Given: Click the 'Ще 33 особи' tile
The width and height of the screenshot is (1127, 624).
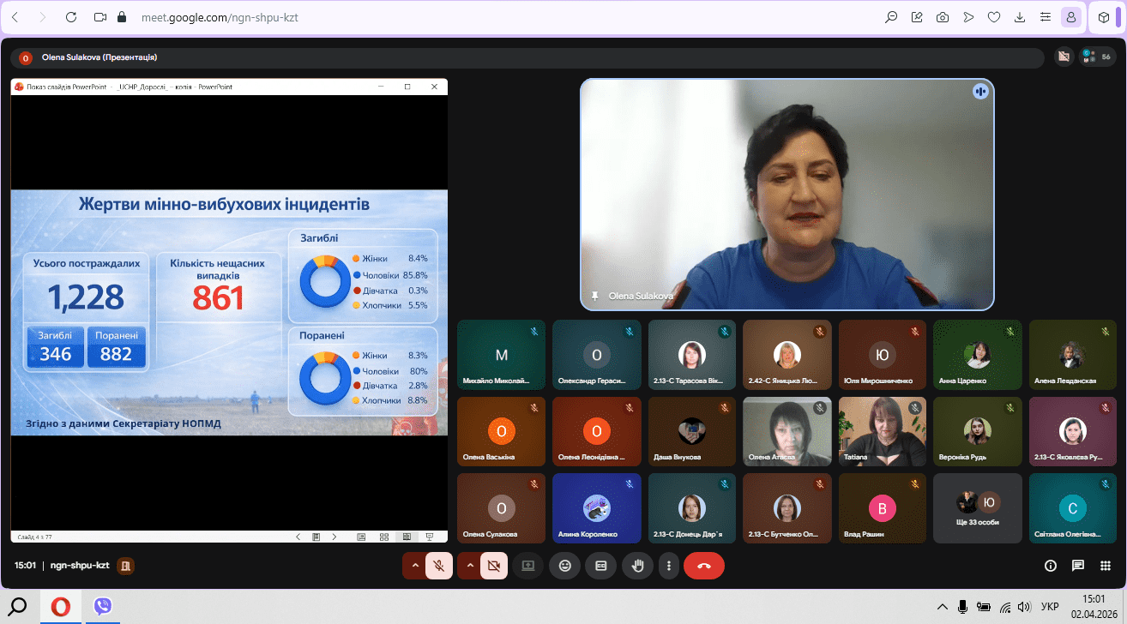Looking at the screenshot, I should (978, 508).
